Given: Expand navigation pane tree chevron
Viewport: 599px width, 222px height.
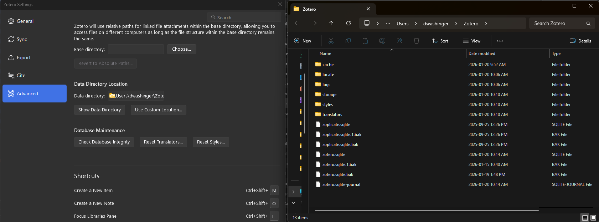Looking at the screenshot, I should [293, 192].
